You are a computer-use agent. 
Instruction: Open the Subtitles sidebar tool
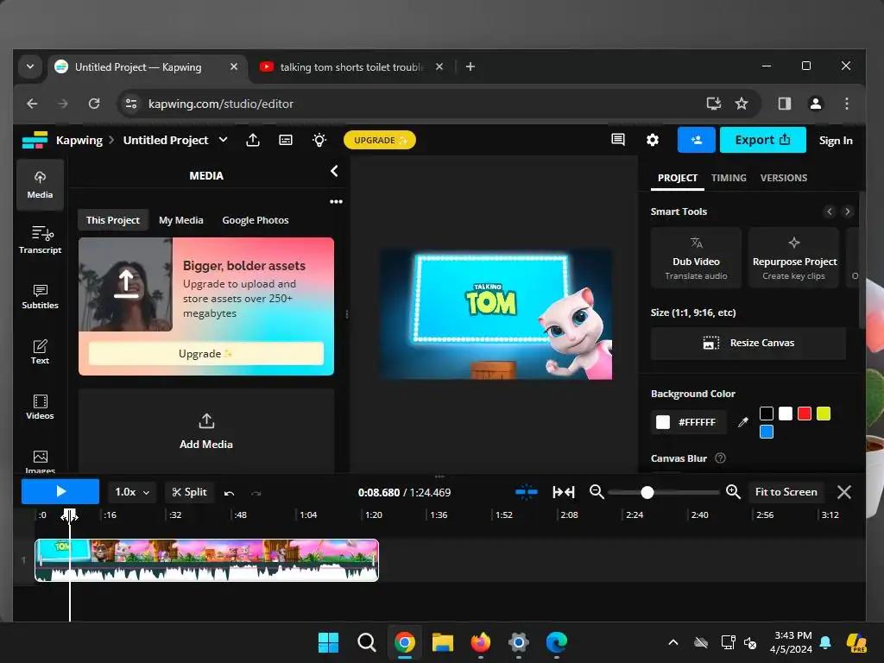pos(40,296)
